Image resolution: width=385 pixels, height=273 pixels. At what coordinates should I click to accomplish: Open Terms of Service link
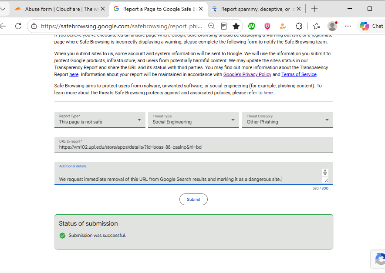click(299, 74)
